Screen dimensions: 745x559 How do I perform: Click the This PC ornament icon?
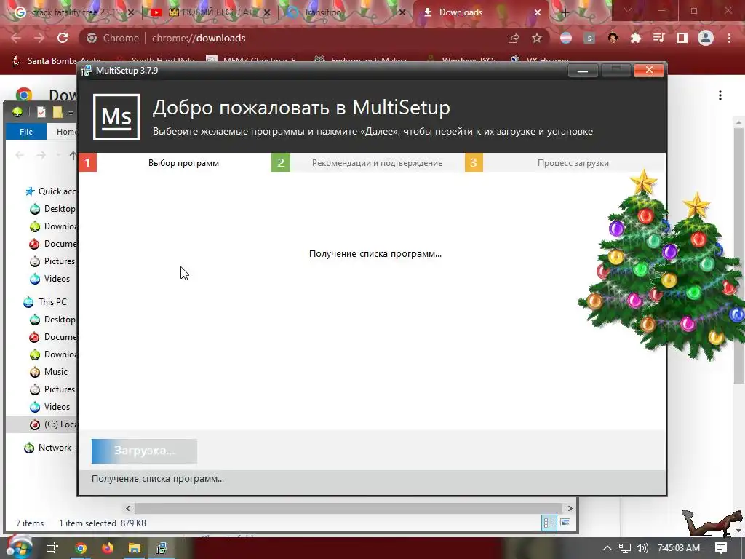(28, 302)
